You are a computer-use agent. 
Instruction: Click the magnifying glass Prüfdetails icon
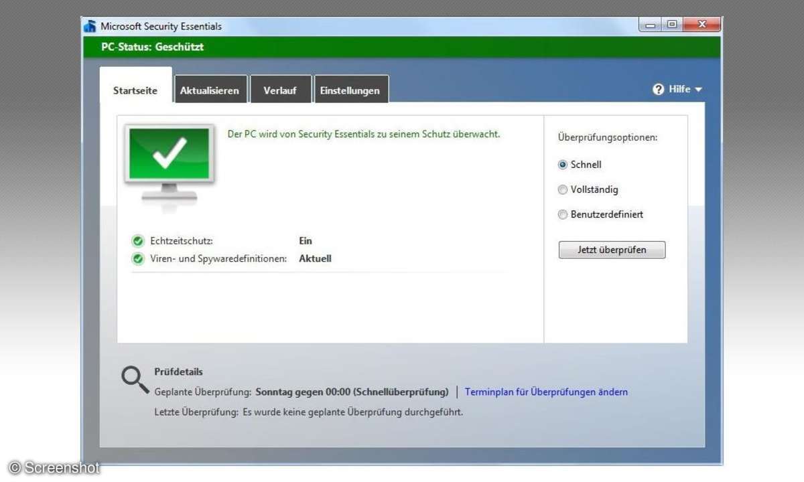[x=135, y=380]
